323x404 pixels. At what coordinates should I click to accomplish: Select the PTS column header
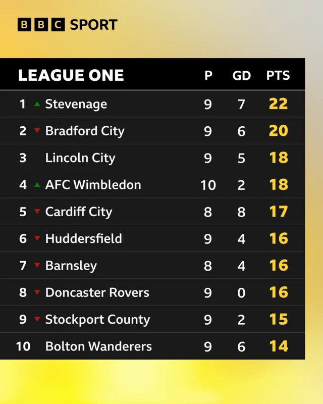278,76
